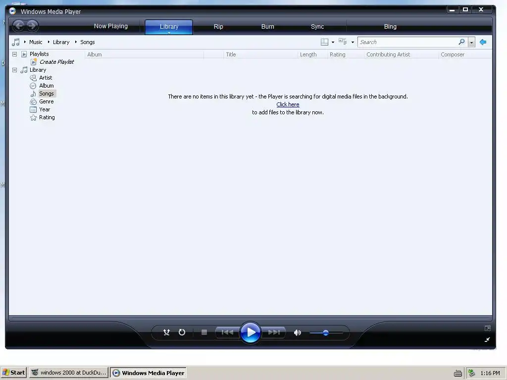507x380 pixels.
Task: Click the Stop playback button
Action: [204, 332]
